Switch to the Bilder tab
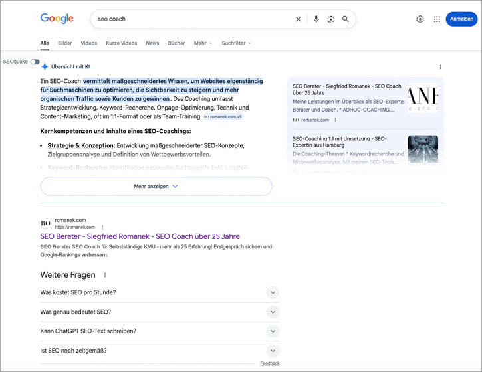Viewport: 482px width, 372px height. tap(65, 43)
